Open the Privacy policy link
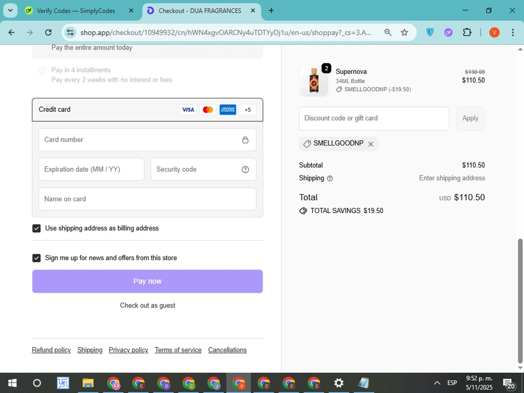Image resolution: width=524 pixels, height=393 pixels. pos(129,350)
